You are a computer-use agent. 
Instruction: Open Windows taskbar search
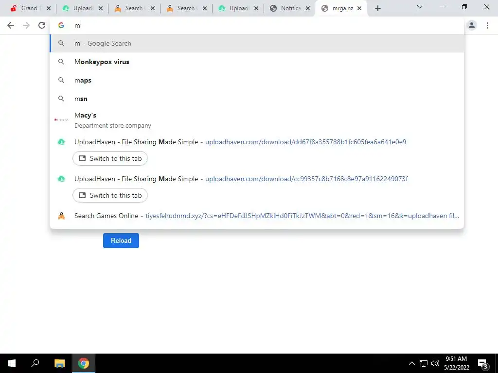pos(35,363)
